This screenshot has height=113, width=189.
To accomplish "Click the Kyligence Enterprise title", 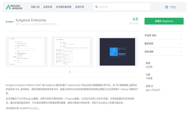I will click(31, 20).
